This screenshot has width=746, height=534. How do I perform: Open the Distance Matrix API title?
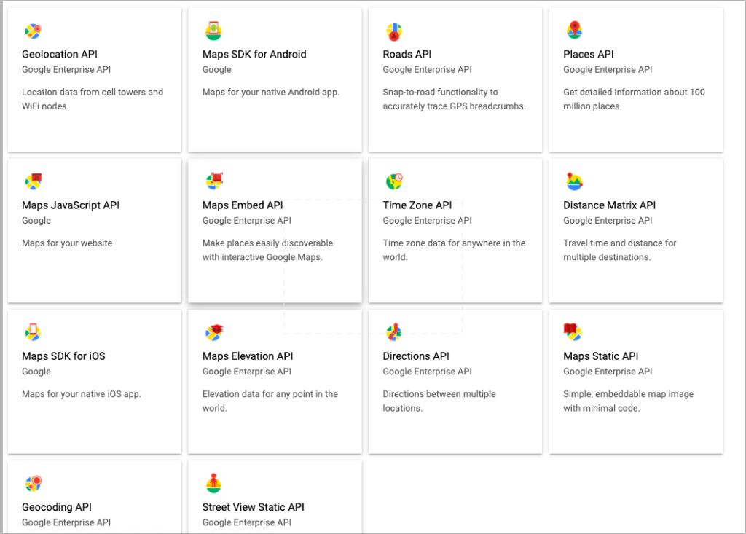(x=609, y=205)
